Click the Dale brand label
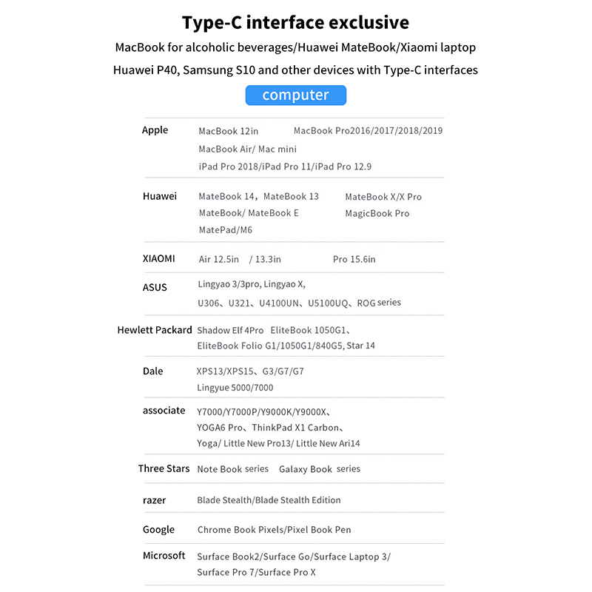The image size is (592, 592). pyautogui.click(x=153, y=371)
